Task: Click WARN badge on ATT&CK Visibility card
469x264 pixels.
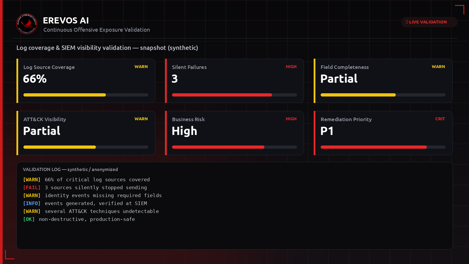Action: [141, 119]
